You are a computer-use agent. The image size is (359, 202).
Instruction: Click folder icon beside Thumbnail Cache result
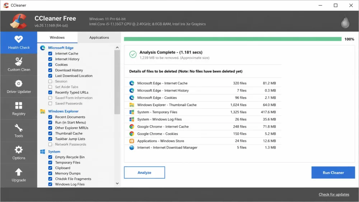[x=132, y=105]
